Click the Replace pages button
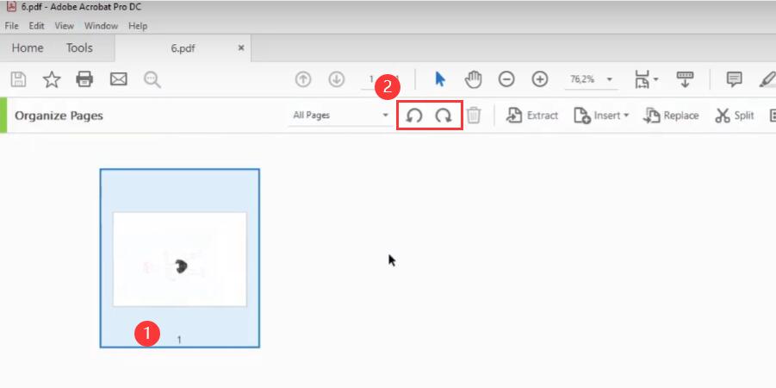776x388 pixels. pos(671,116)
